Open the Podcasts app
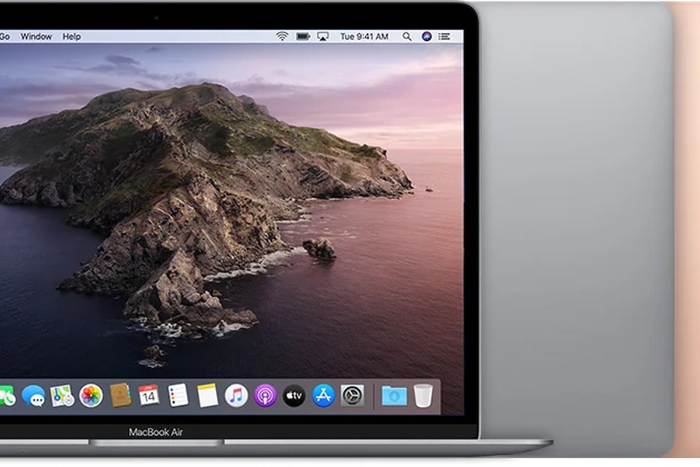 (x=265, y=396)
